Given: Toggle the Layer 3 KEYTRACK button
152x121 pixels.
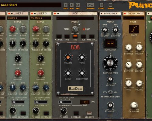Looking at the screenshot, I should pyautogui.click(x=46, y=113).
